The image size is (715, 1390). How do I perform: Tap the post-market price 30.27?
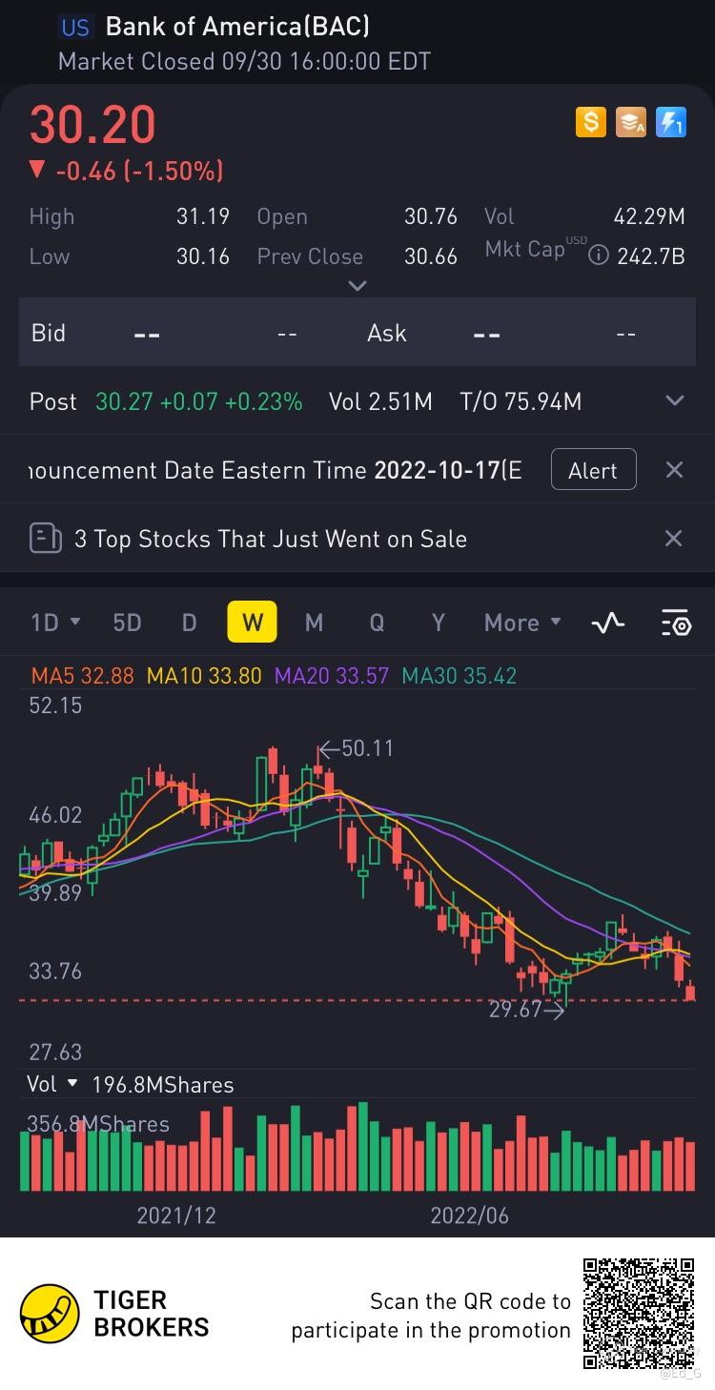pos(124,401)
